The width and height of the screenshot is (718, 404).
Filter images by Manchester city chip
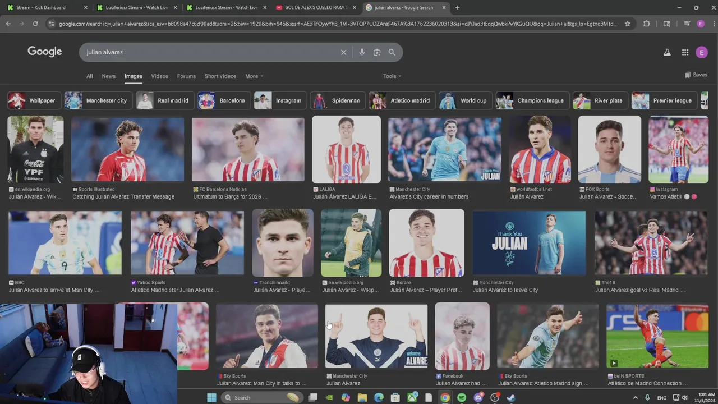(x=98, y=100)
